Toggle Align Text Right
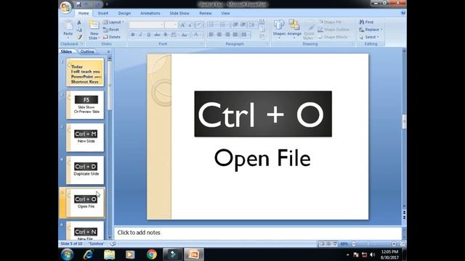The width and height of the screenshot is (465, 261). 227,35
